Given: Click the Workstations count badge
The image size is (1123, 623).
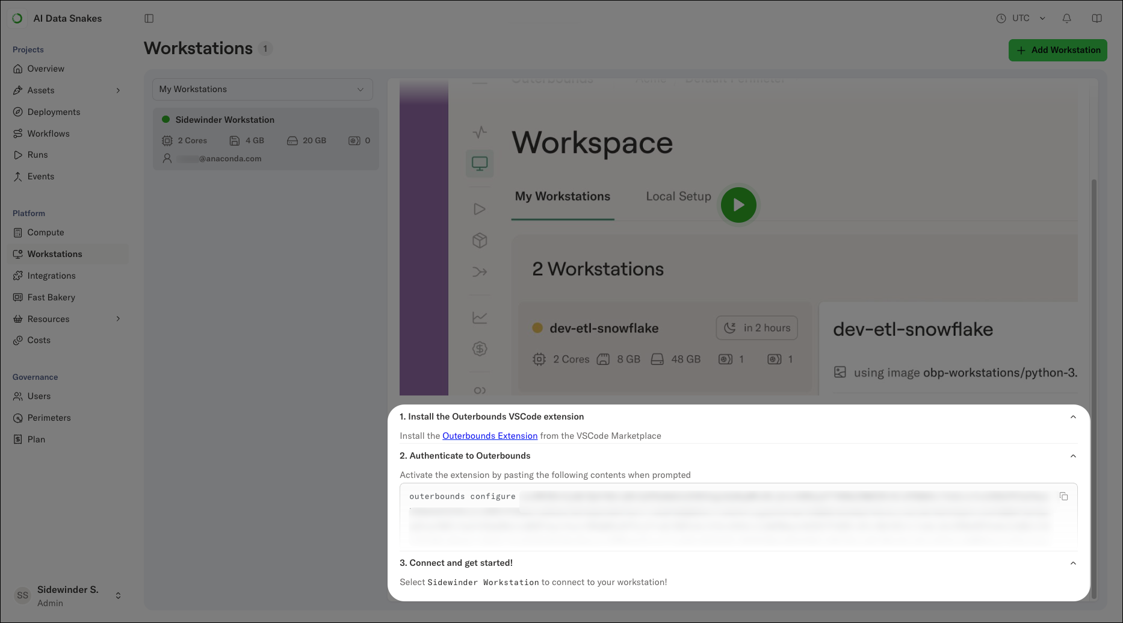Looking at the screenshot, I should [265, 49].
